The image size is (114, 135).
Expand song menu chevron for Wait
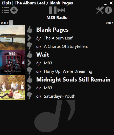click(x=30, y=63)
